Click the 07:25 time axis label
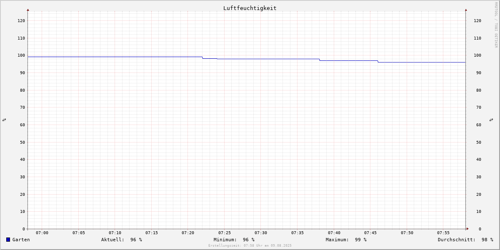500x250 pixels. pyautogui.click(x=225, y=232)
